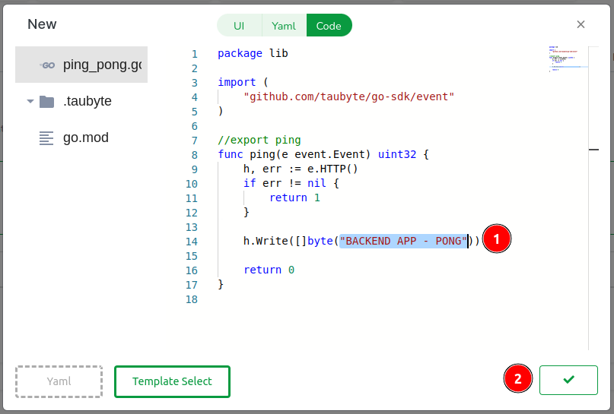Click the dashed Yaml button
Viewport: 614px width, 414px height.
59,381
